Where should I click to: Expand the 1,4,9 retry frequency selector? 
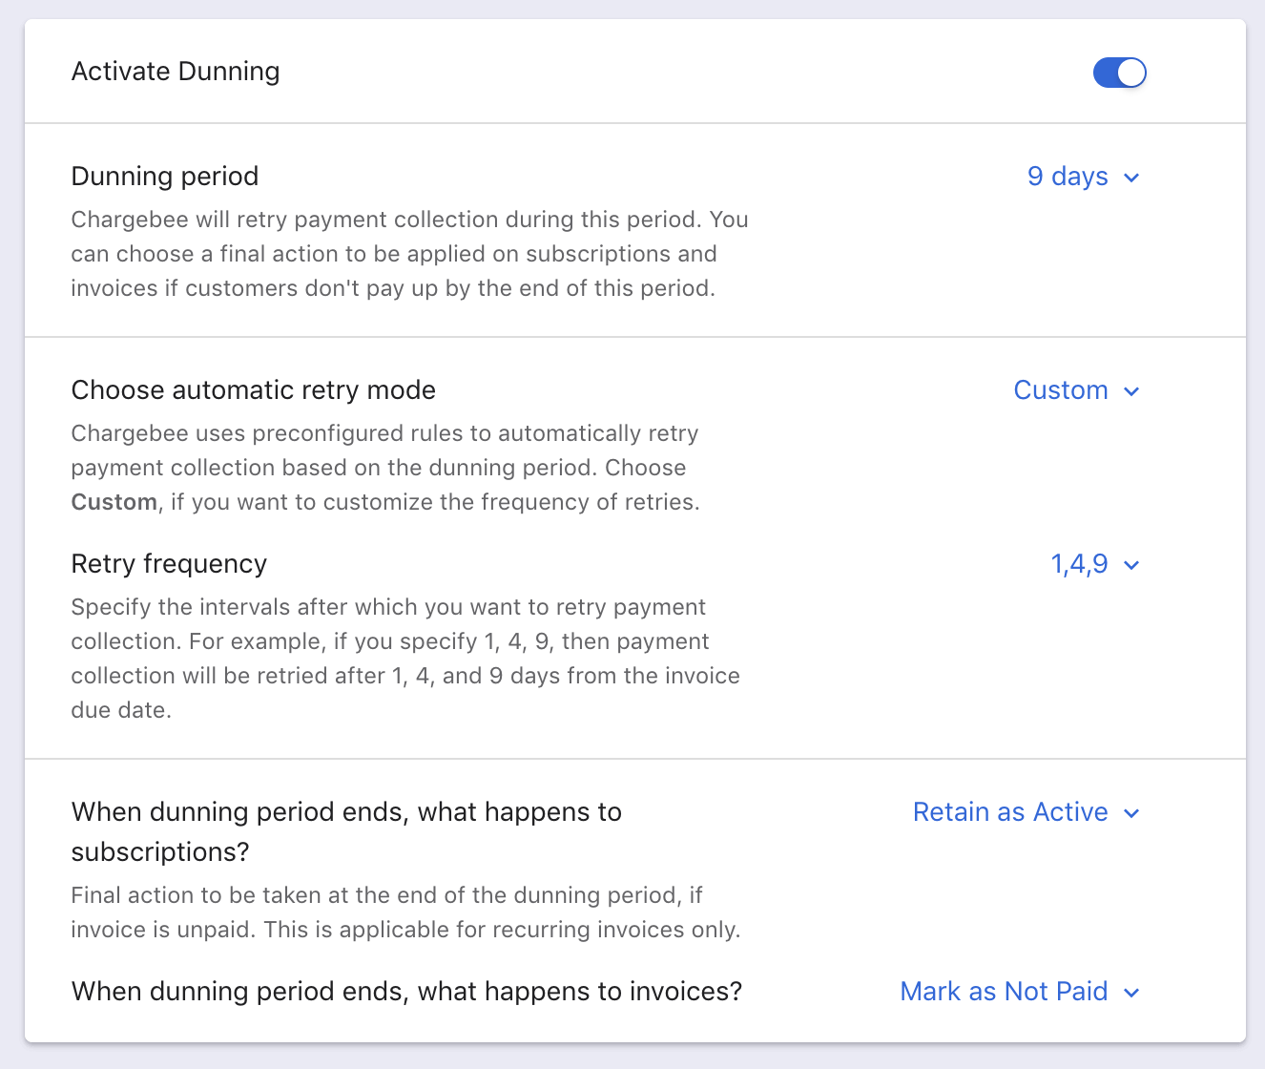click(1079, 564)
